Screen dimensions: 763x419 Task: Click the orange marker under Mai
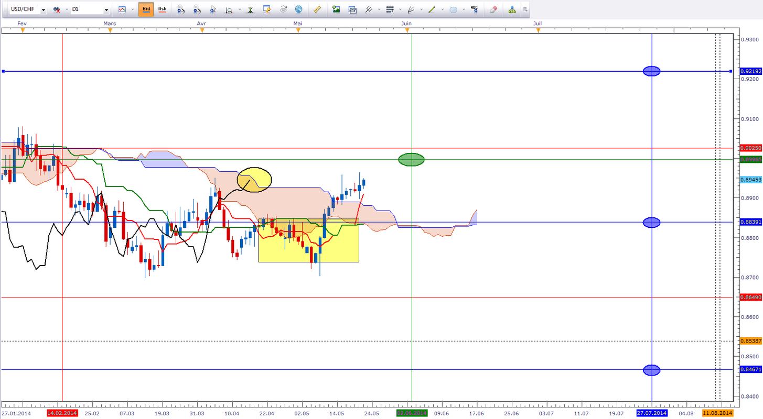coord(298,30)
